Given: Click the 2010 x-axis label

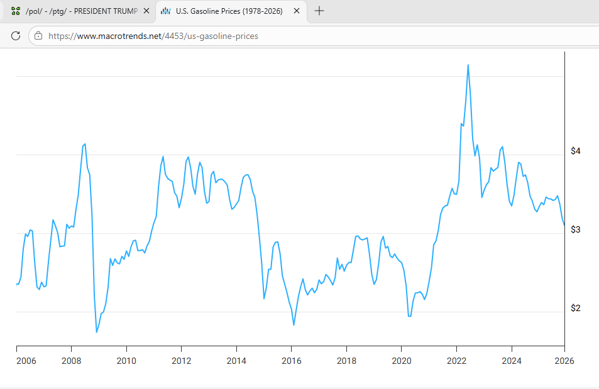Looking at the screenshot, I should click(x=126, y=361).
